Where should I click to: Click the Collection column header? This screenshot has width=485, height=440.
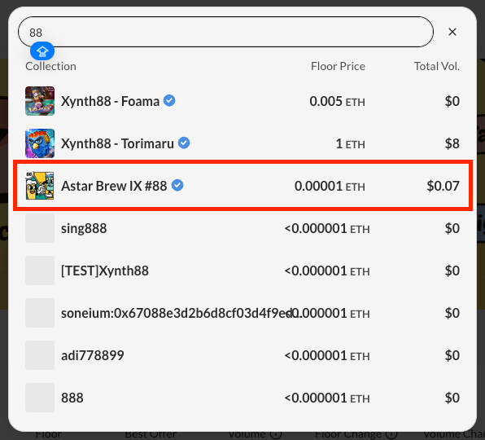pyautogui.click(x=50, y=66)
